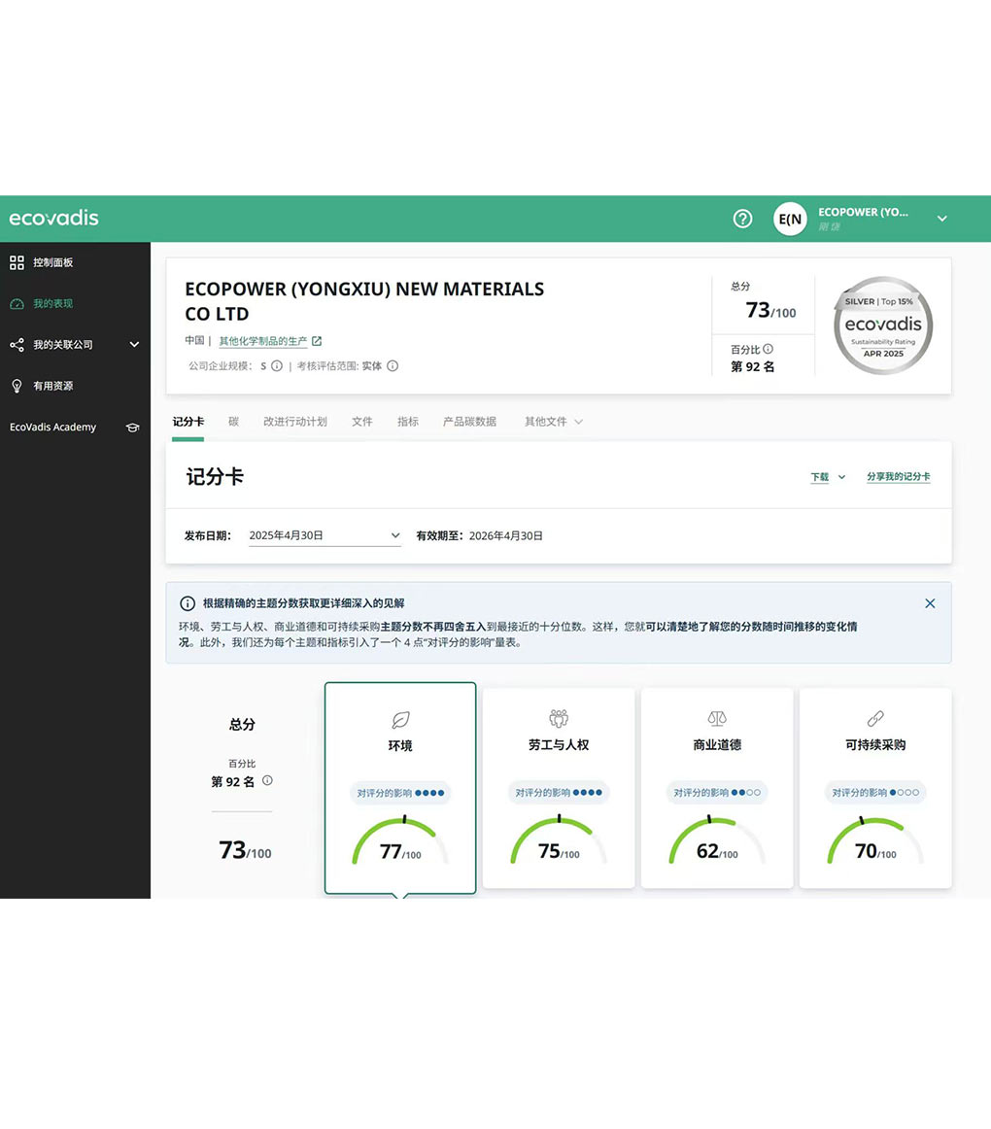The width and height of the screenshot is (991, 1129).
Task: Click 我的关联公司 network icon
Action: [17, 344]
